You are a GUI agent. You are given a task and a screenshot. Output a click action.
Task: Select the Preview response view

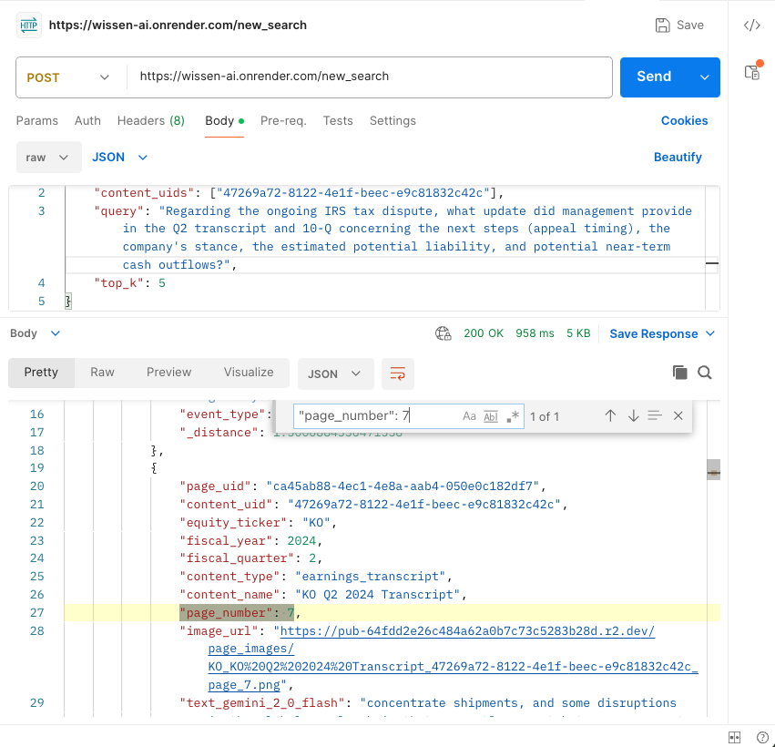tap(169, 373)
